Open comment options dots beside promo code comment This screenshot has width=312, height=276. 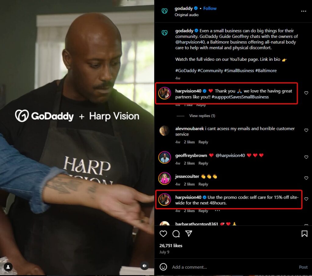(x=217, y=211)
